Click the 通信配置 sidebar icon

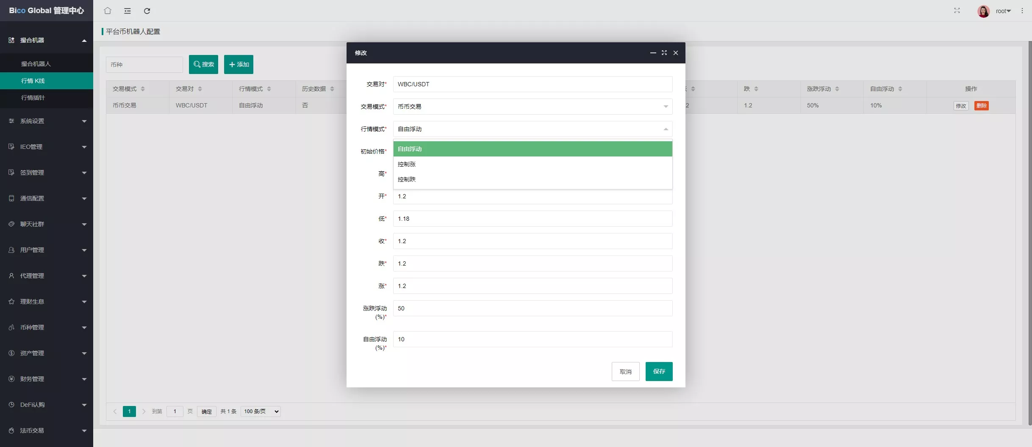point(11,198)
